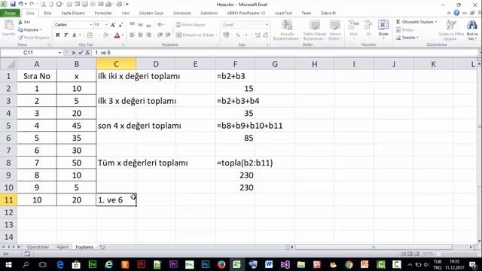Toggle Metni Kaydır wrap text
482x271 pixels.
pyautogui.click(x=191, y=25)
